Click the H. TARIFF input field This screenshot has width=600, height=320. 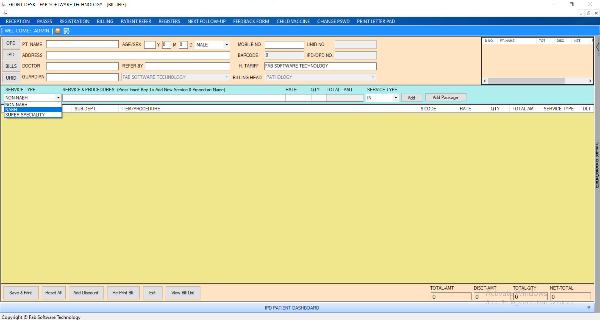[x=320, y=66]
